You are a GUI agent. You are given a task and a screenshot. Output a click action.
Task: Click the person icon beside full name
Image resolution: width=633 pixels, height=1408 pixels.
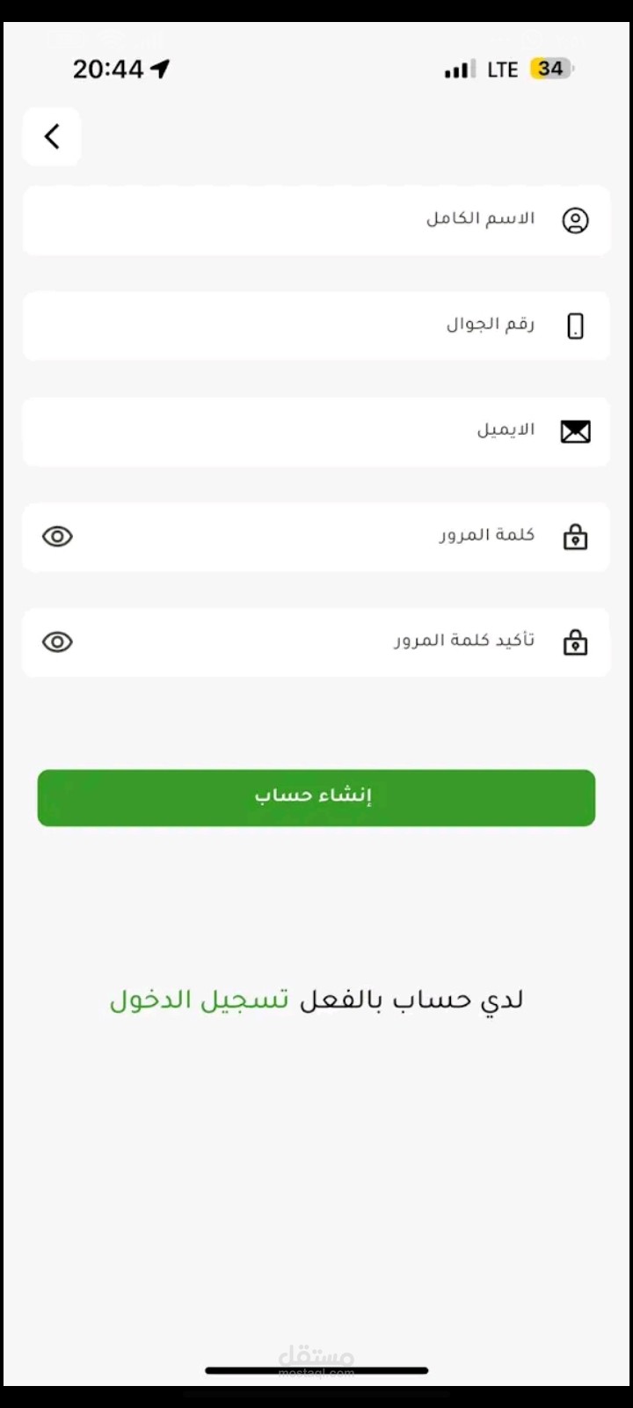575,220
